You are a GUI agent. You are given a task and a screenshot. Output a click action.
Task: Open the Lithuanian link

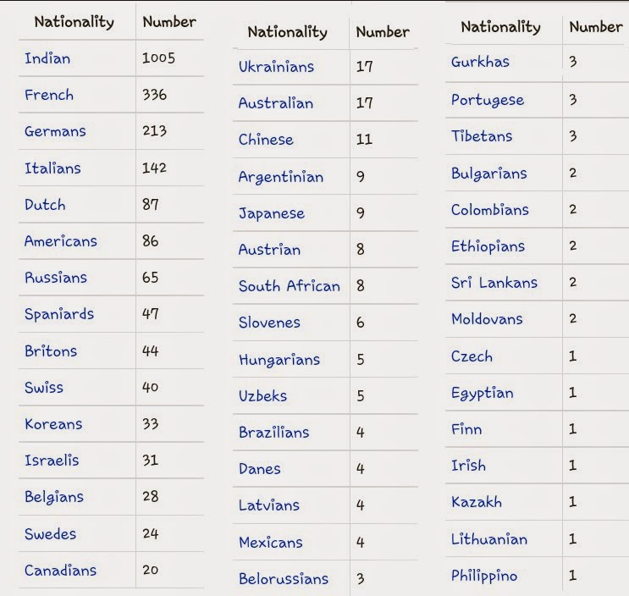[x=489, y=538]
